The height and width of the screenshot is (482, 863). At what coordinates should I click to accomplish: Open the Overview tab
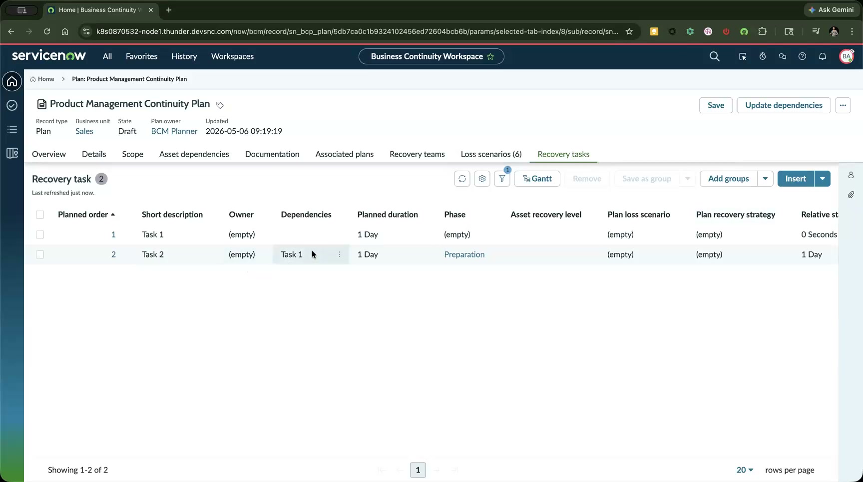point(49,154)
